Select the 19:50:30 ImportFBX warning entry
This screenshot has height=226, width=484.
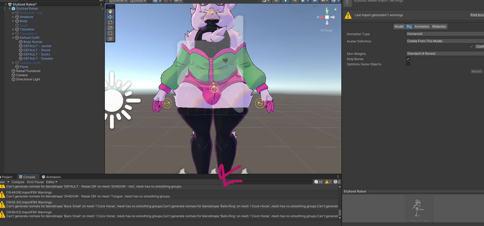[x=169, y=204]
